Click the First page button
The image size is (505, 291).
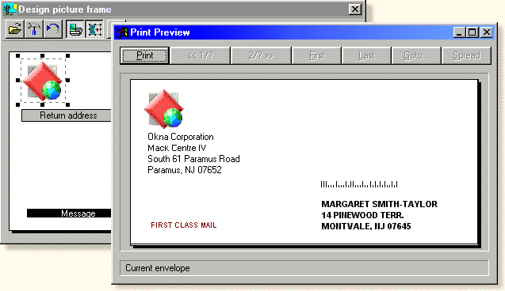click(317, 55)
